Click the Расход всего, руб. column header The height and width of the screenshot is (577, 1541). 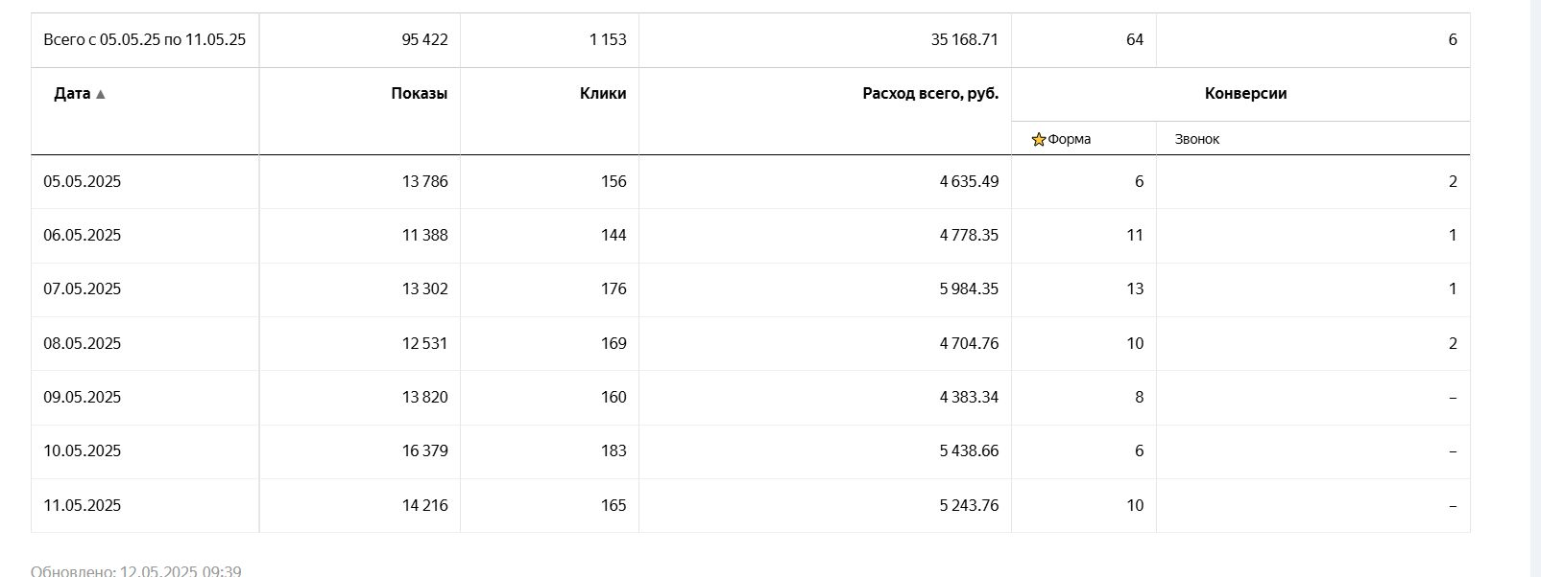(929, 93)
